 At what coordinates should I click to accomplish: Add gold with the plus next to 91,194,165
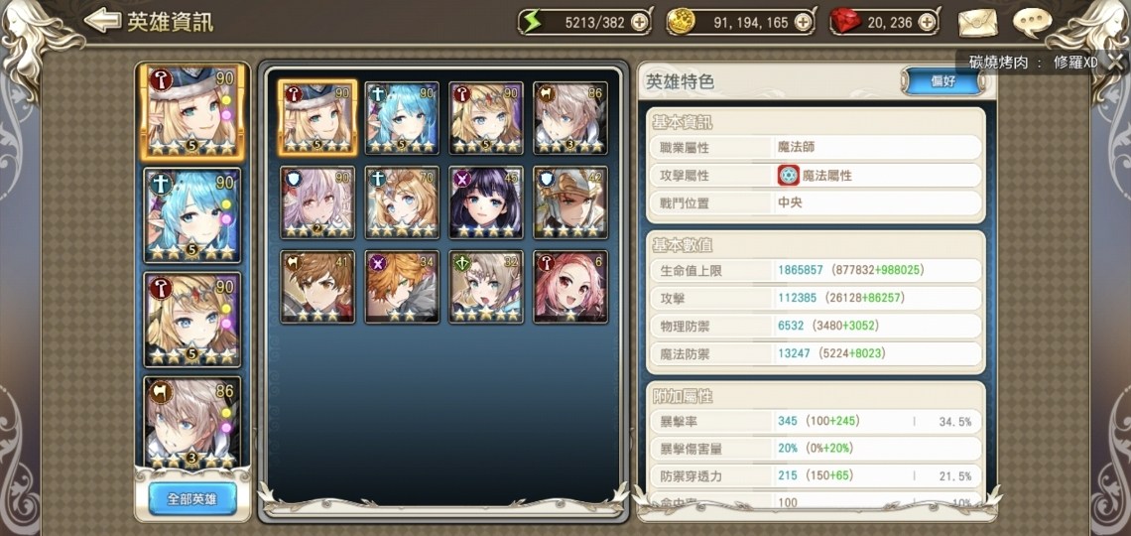click(802, 23)
